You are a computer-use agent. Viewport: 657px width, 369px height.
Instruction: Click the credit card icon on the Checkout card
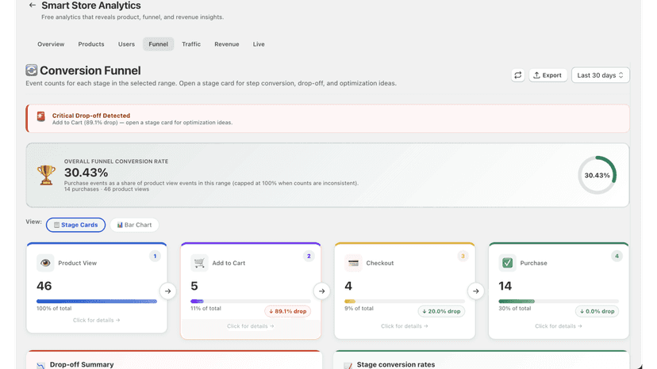353,263
